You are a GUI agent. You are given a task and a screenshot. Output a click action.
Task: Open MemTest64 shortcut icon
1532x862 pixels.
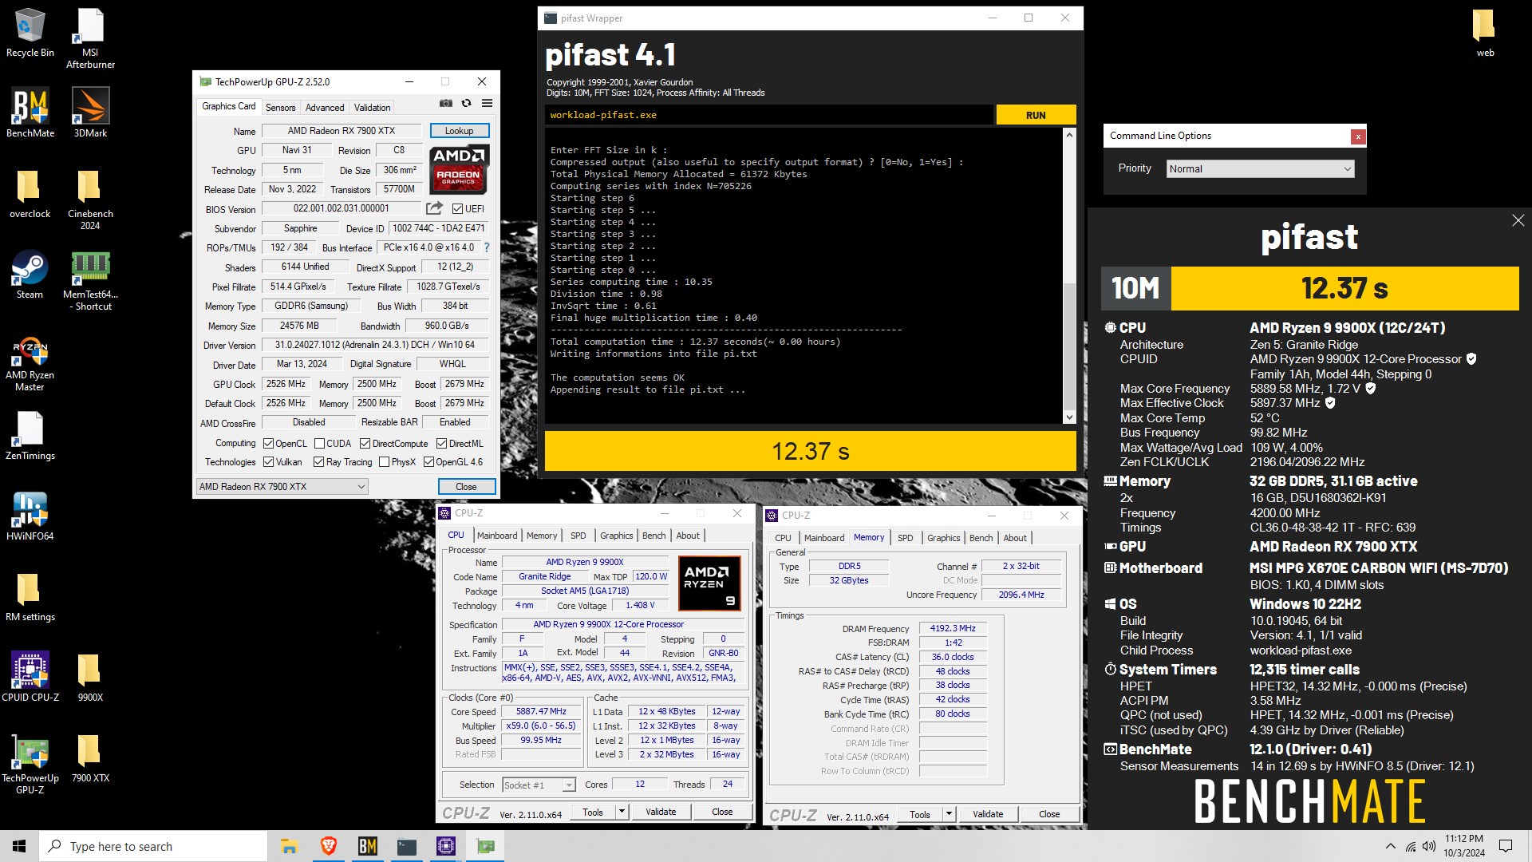pos(90,280)
